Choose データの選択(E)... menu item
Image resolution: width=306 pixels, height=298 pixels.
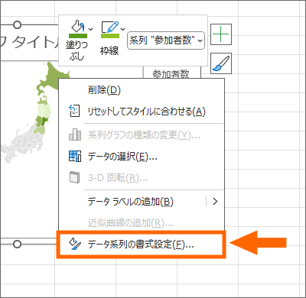click(x=122, y=157)
